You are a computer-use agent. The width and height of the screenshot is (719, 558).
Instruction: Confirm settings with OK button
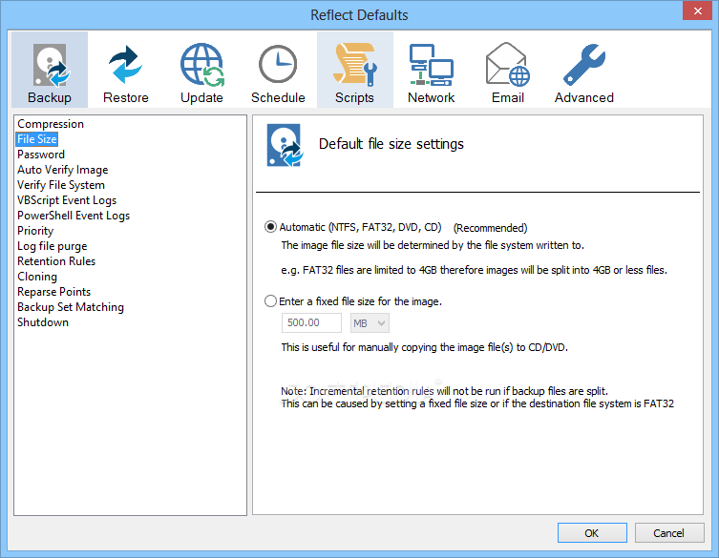[x=592, y=533]
